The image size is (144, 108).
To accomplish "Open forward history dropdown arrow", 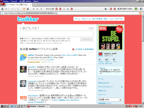I will tap(14, 9).
